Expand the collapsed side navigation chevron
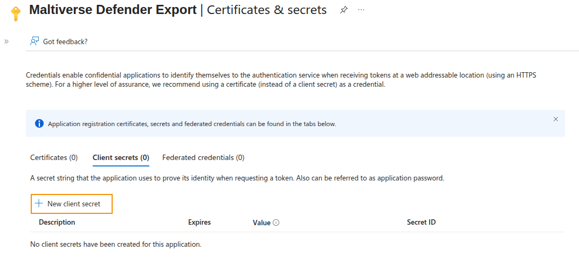The image size is (579, 264). (x=6, y=41)
